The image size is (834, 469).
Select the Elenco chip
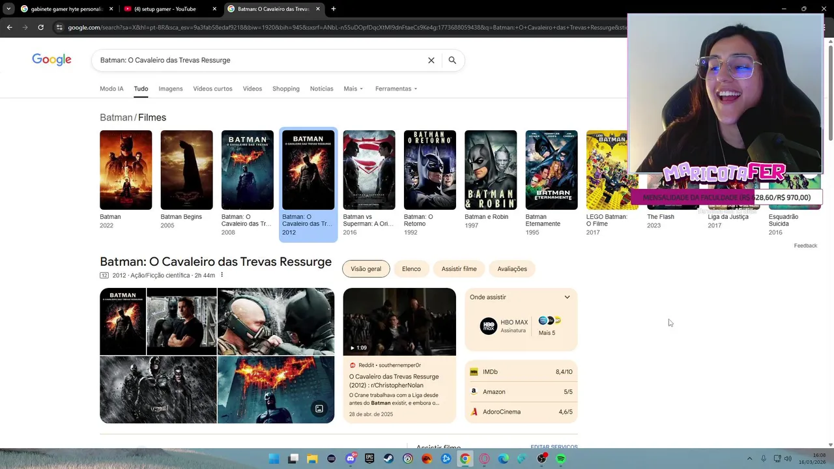411,268
